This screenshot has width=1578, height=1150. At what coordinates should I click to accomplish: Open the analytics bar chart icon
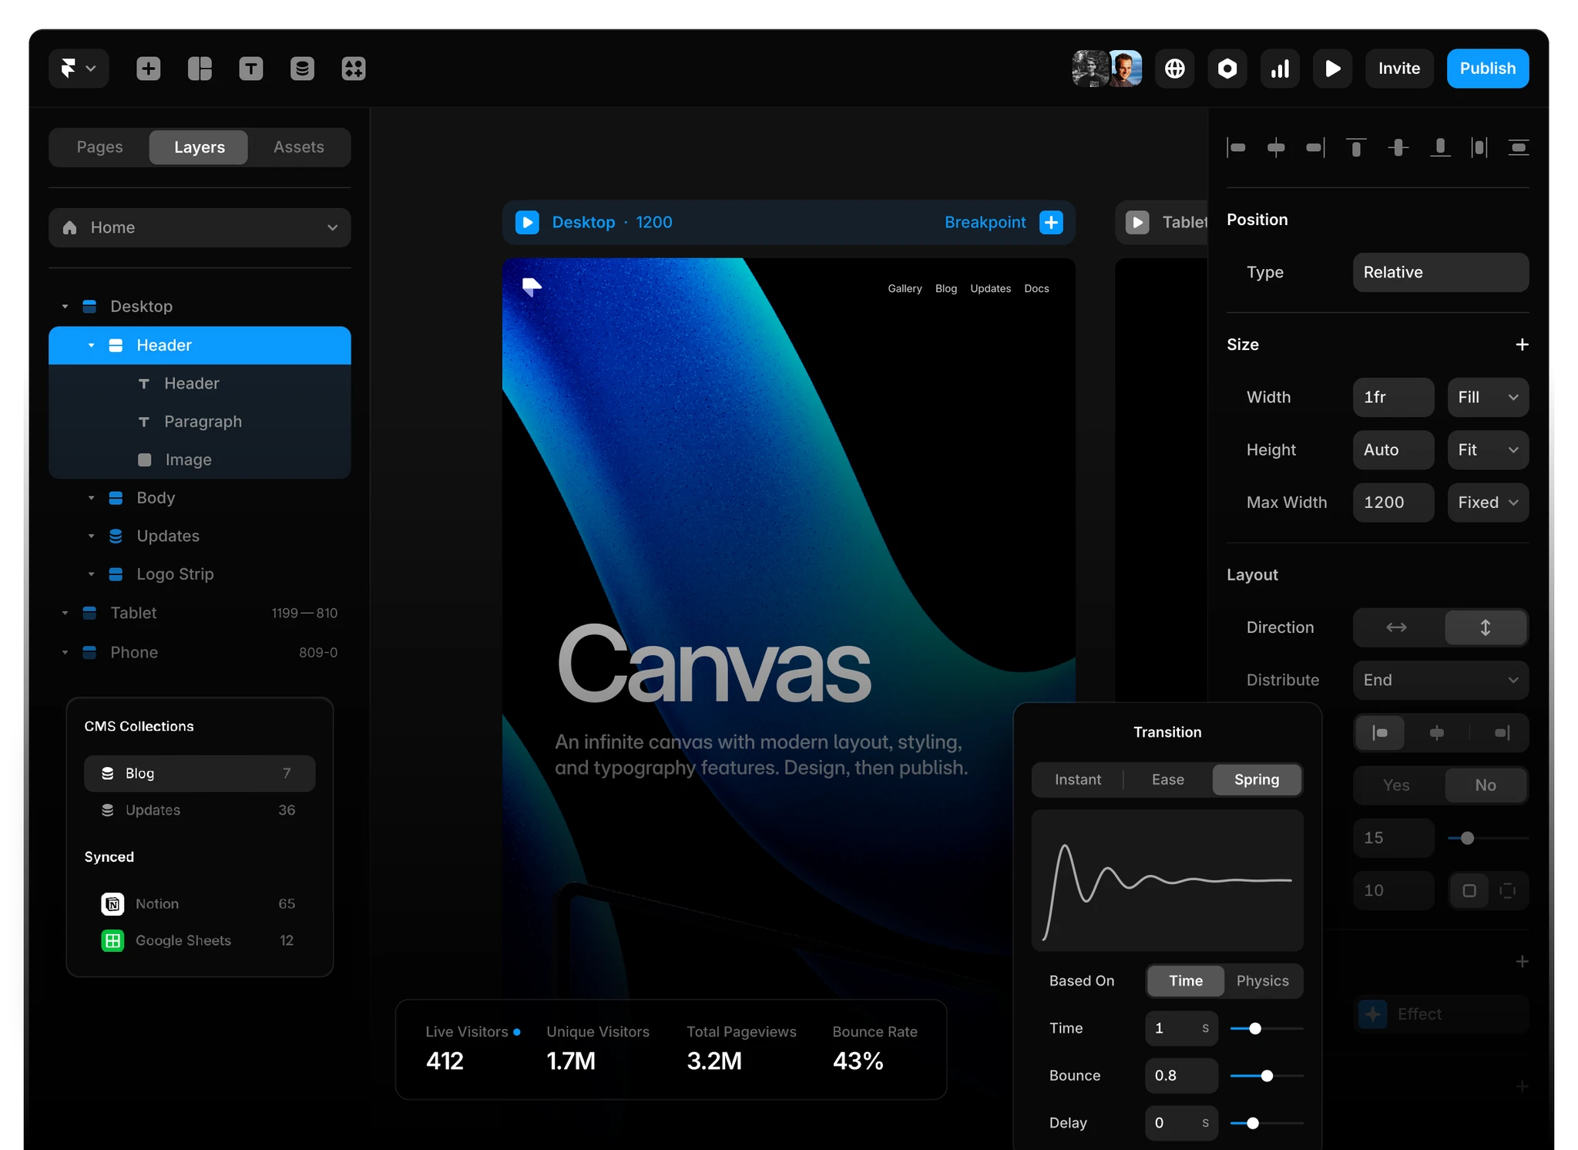pyautogui.click(x=1280, y=69)
